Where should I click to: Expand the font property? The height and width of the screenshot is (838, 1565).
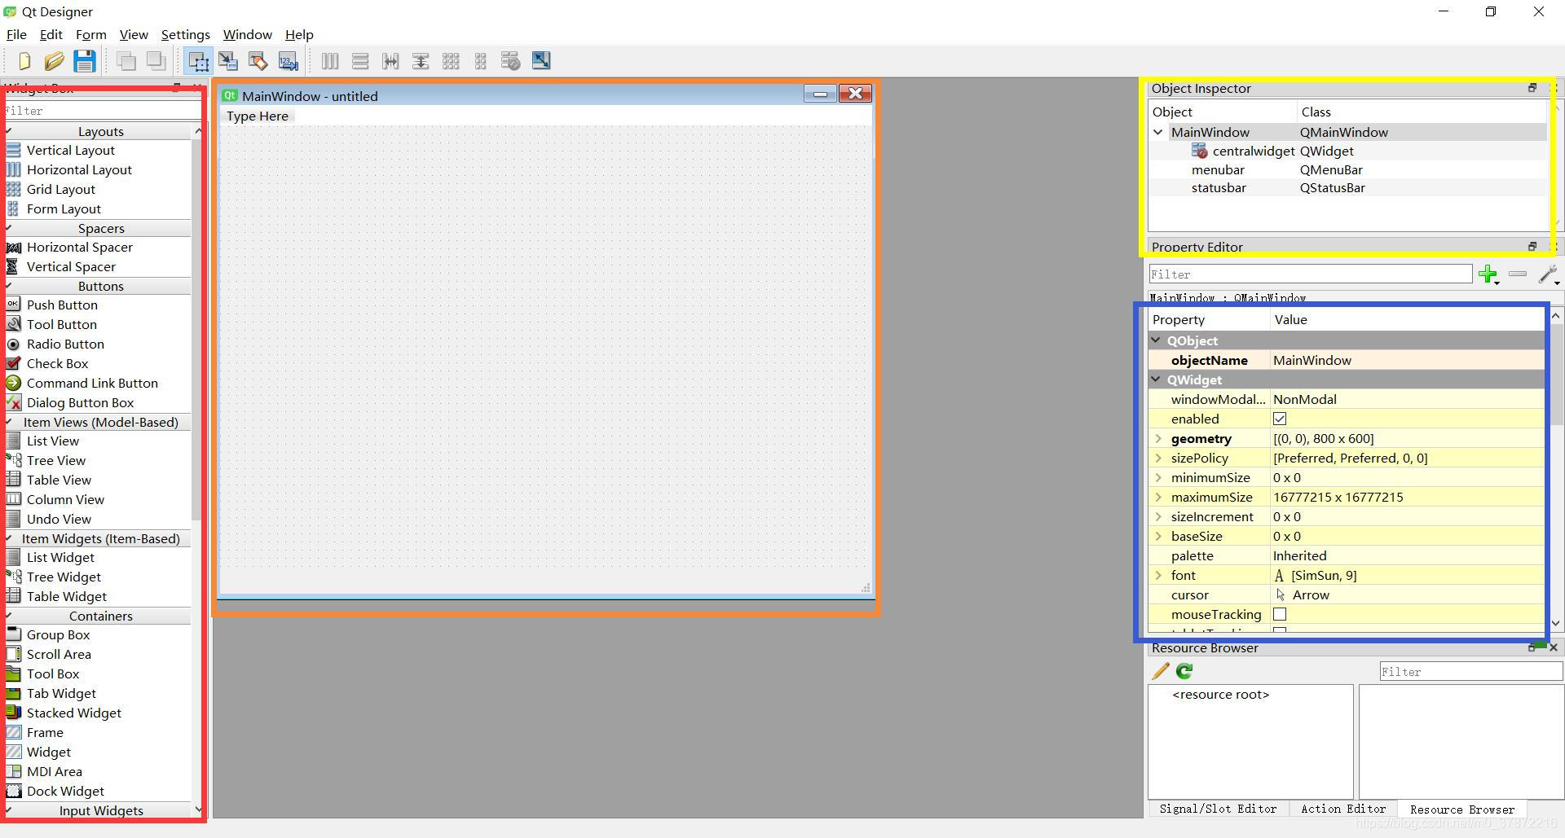pyautogui.click(x=1158, y=575)
